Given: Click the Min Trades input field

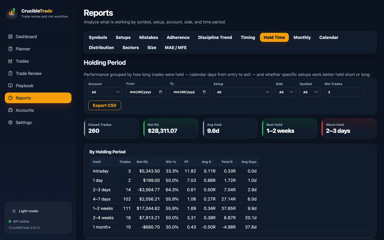Looking at the screenshot, I should pos(345,92).
